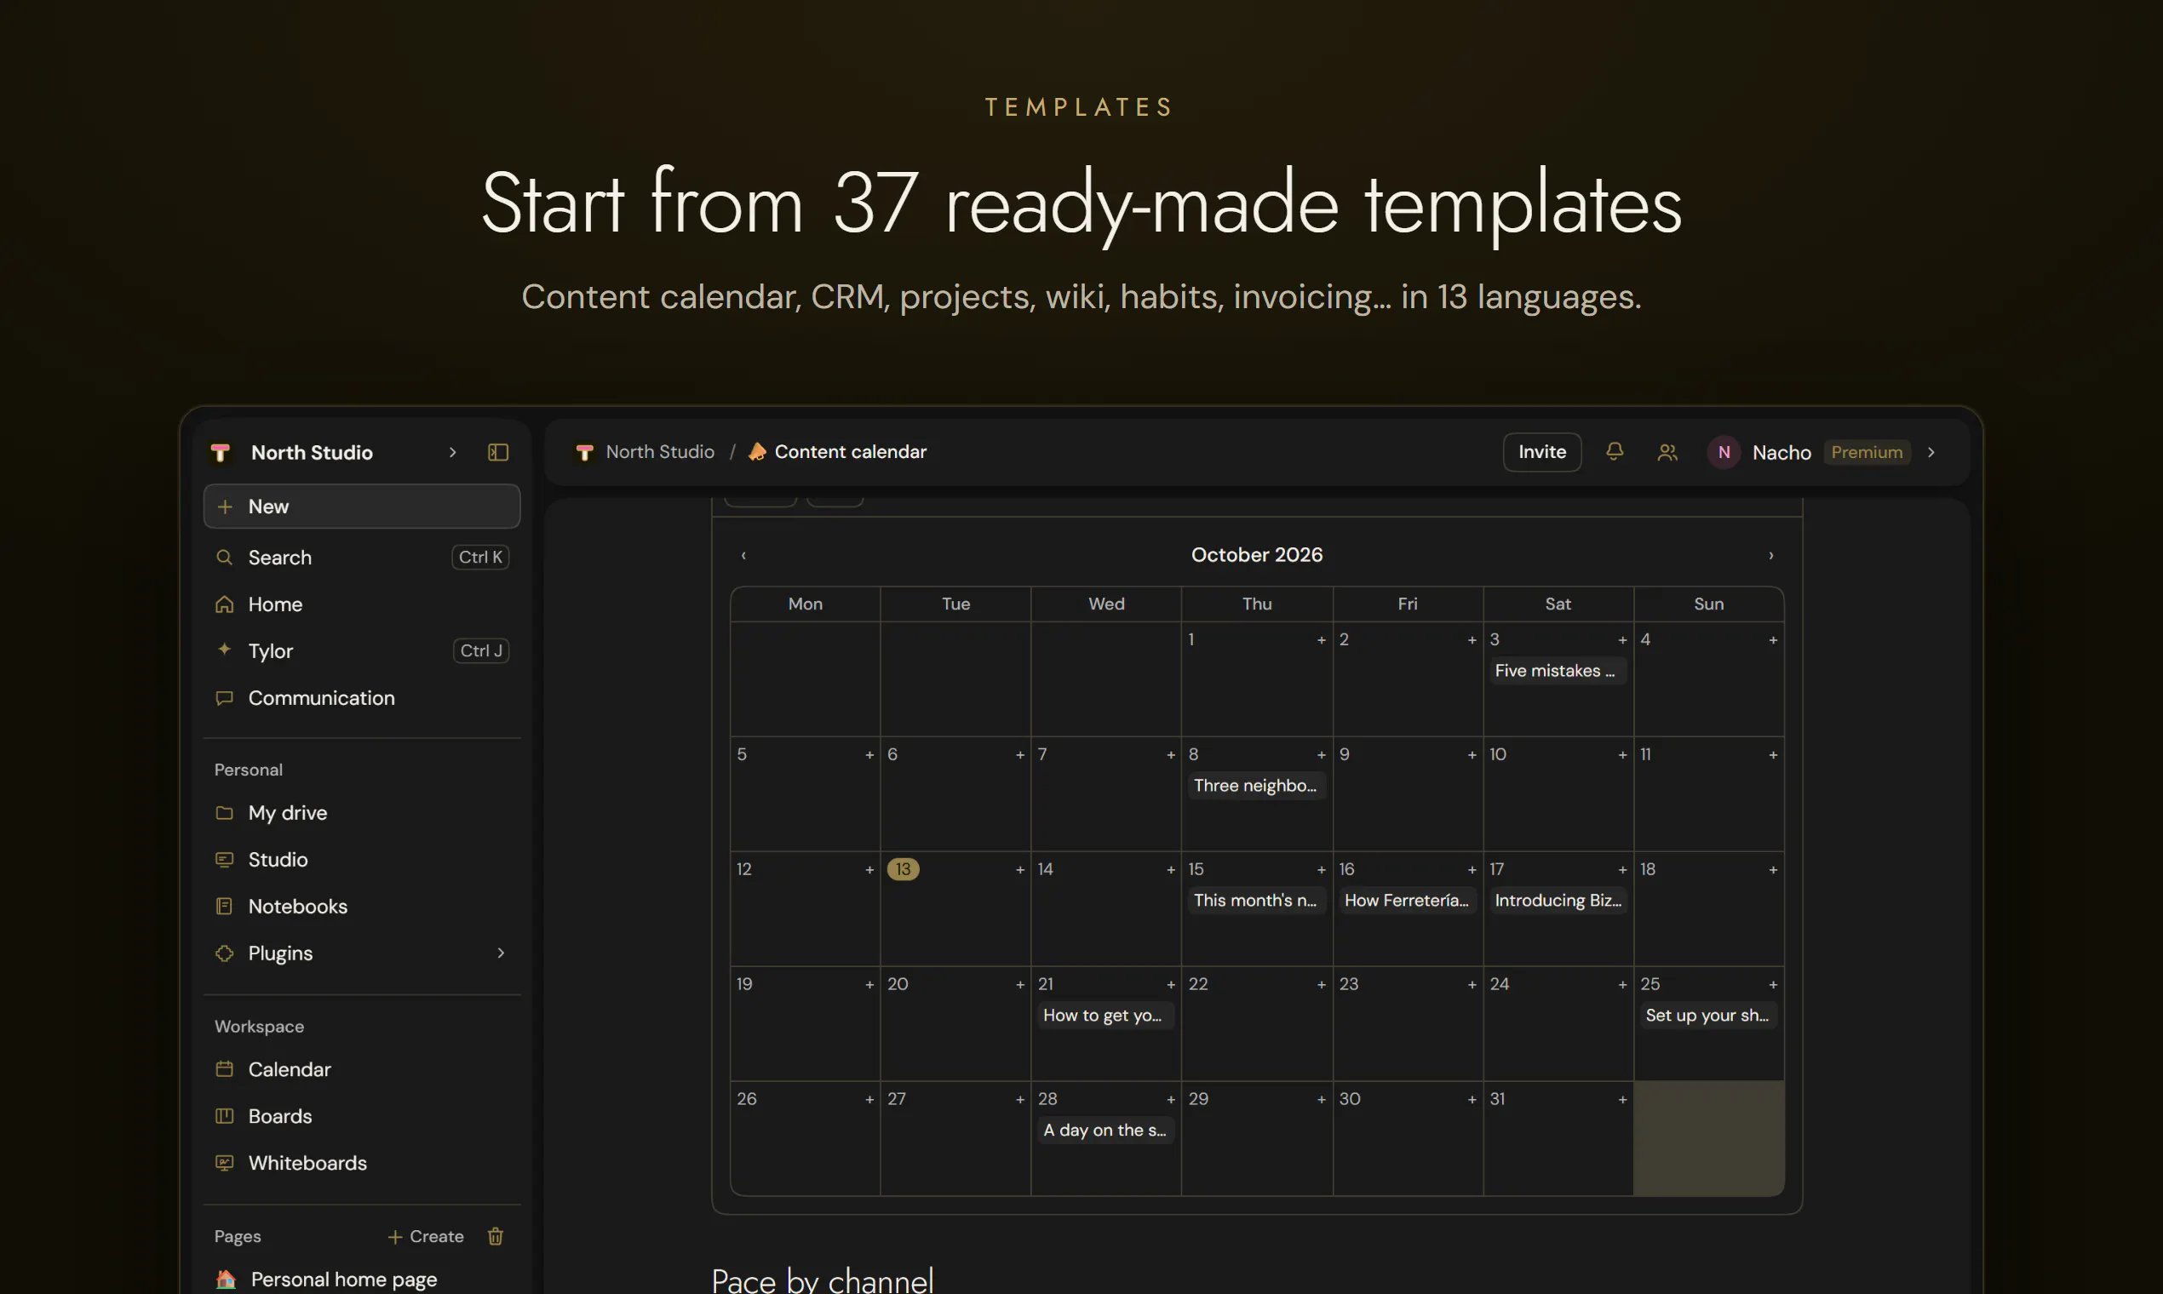Open the workspace Calendar
Image resolution: width=2163 pixels, height=1294 pixels.
tap(362, 1069)
